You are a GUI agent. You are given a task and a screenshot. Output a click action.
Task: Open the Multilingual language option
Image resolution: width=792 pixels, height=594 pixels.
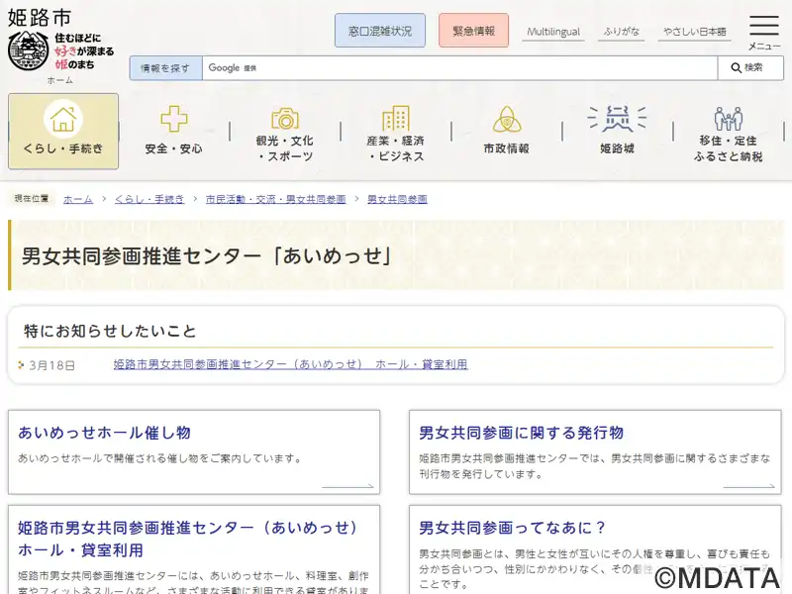553,32
